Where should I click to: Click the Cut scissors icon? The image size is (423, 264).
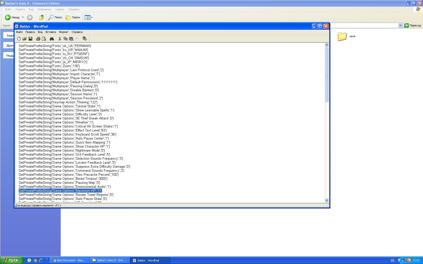tap(60, 39)
